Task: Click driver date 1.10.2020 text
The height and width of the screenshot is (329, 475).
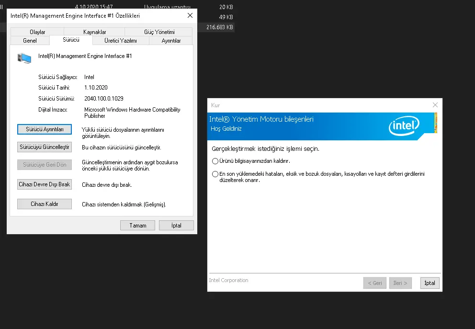Action: [96, 88]
